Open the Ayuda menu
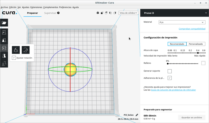Viewport: 209px width, 123px height. (75, 7)
